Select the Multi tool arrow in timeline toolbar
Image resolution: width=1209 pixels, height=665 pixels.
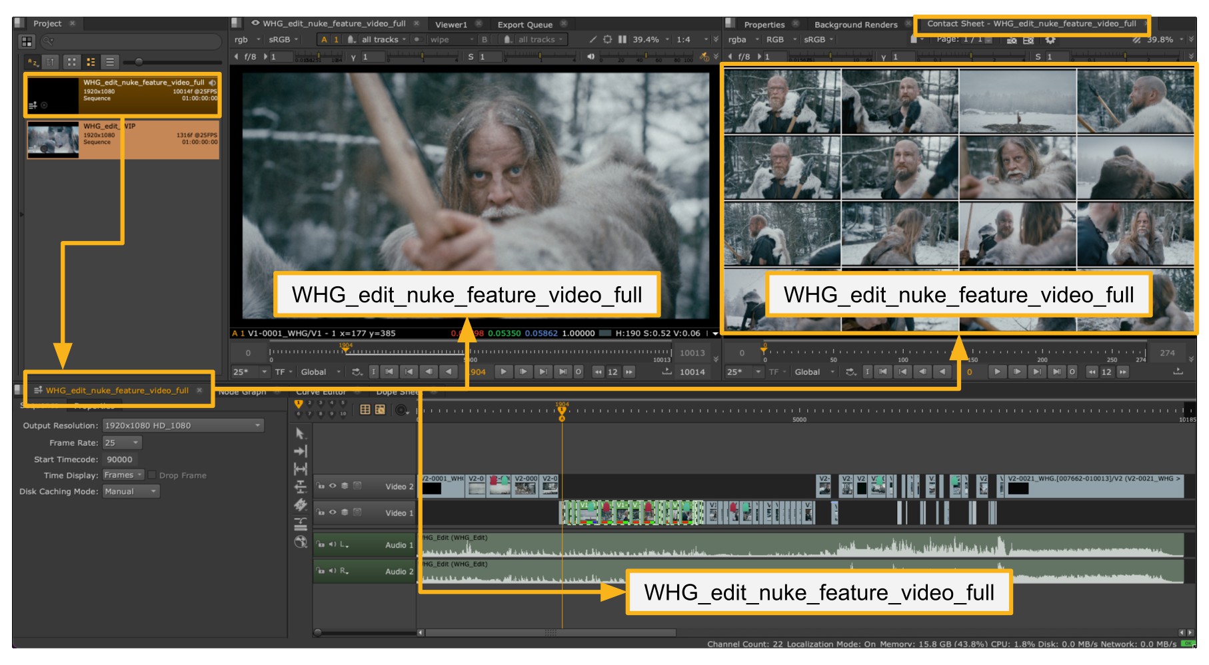pos(301,434)
